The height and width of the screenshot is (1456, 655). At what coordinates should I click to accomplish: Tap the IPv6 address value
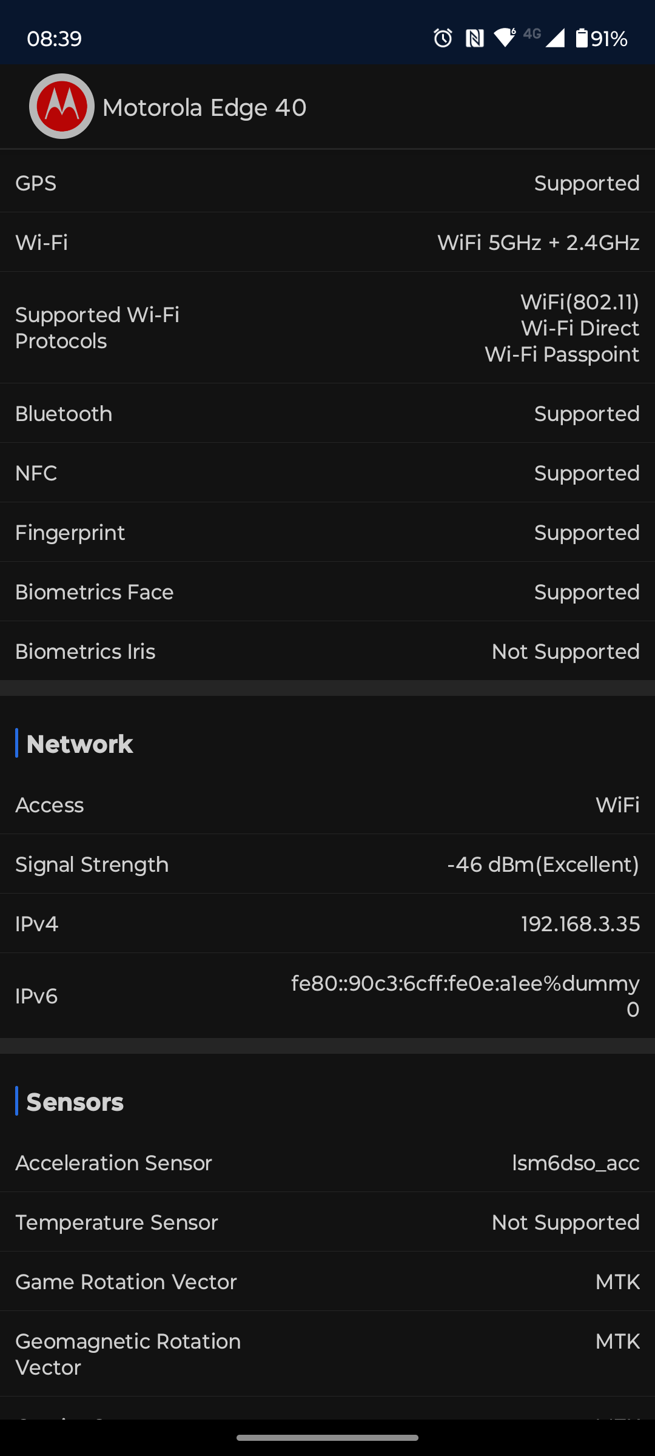pos(465,996)
